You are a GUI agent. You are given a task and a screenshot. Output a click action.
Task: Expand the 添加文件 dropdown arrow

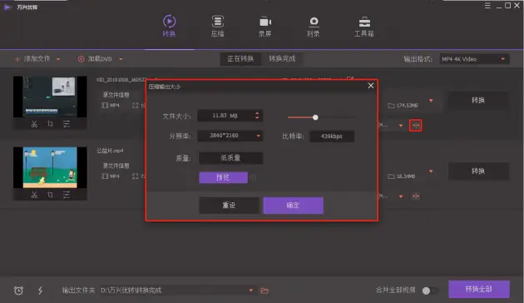tap(58, 59)
